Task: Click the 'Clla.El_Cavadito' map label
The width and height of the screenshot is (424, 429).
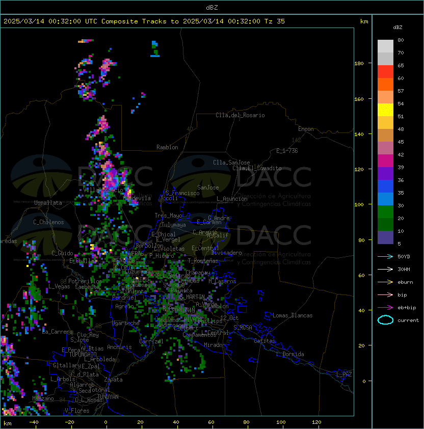Action: pos(257,168)
